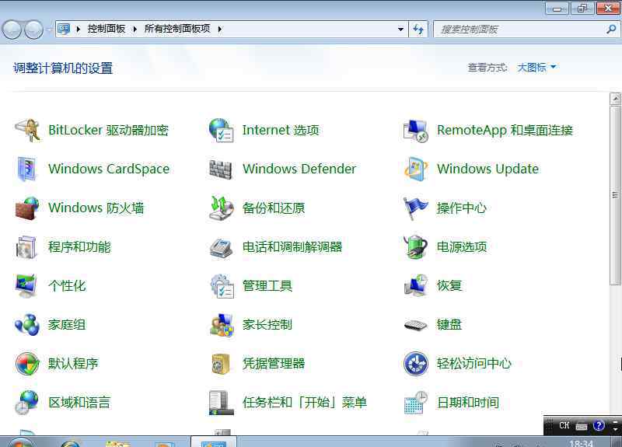This screenshot has height=447, width=622.
Task: Click the language bar help question icon
Action: (599, 425)
